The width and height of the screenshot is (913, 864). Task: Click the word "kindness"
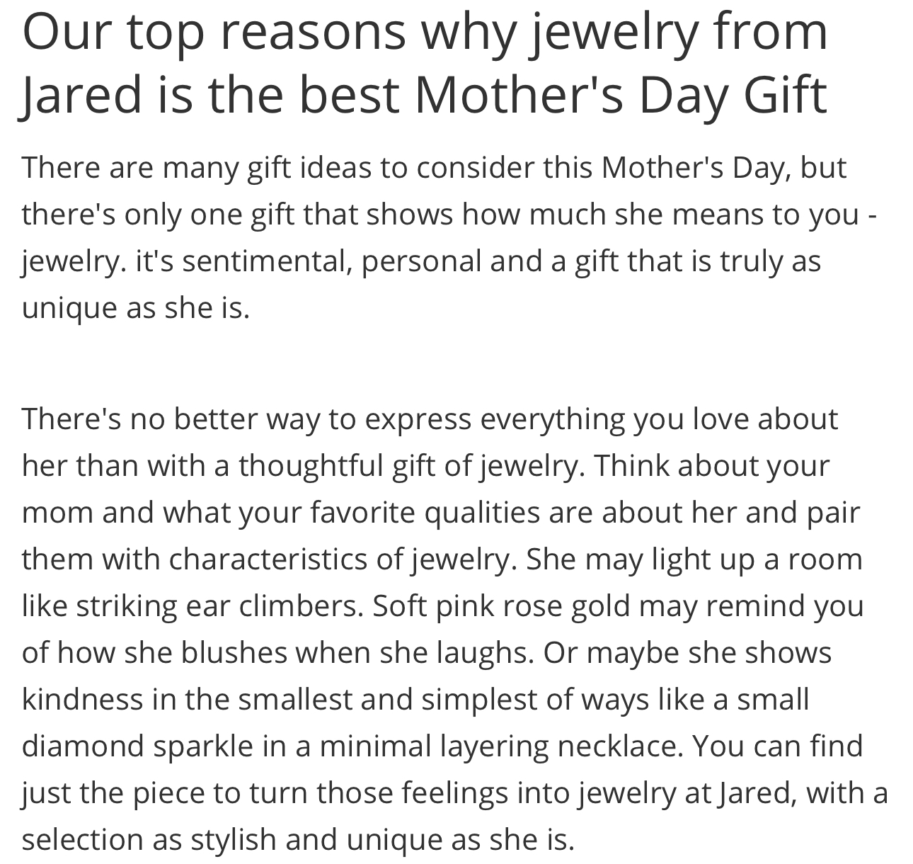pyautogui.click(x=83, y=699)
